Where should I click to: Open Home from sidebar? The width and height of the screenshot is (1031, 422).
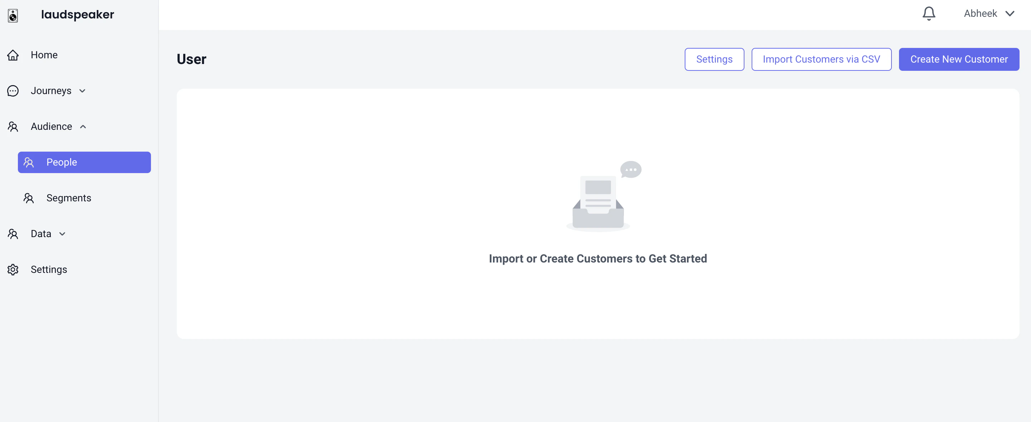[x=44, y=55]
